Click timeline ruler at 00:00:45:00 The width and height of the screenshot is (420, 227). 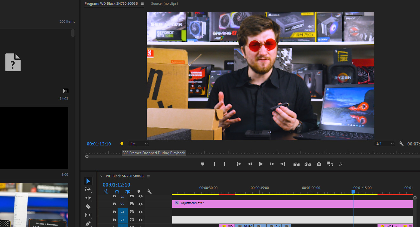point(260,188)
